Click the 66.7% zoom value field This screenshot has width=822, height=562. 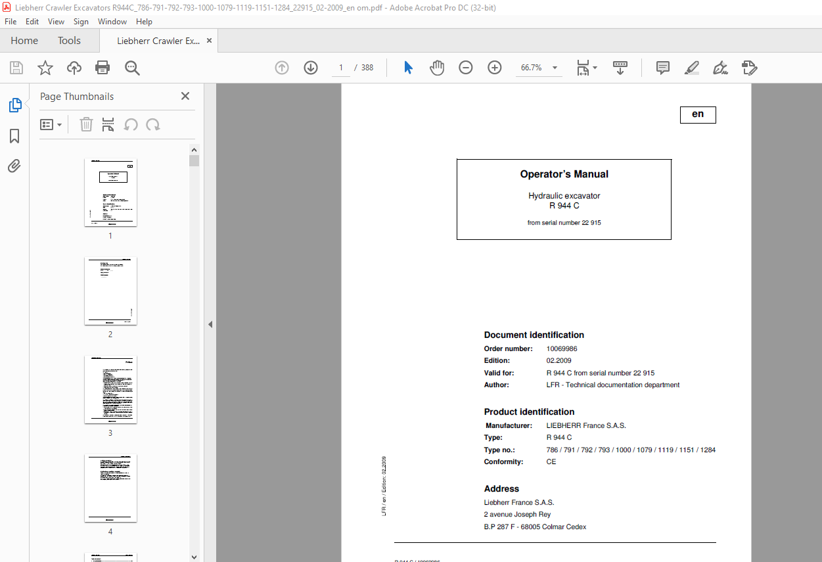[531, 68]
